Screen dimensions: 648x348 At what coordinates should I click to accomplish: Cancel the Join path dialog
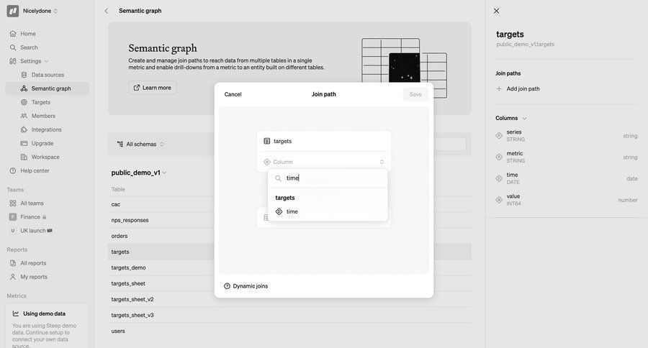pos(233,94)
